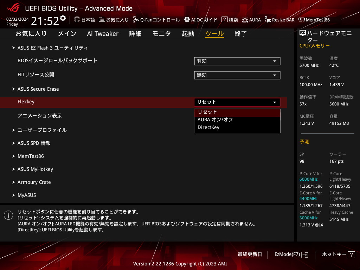Expand MyASUS submenu

click(27, 195)
